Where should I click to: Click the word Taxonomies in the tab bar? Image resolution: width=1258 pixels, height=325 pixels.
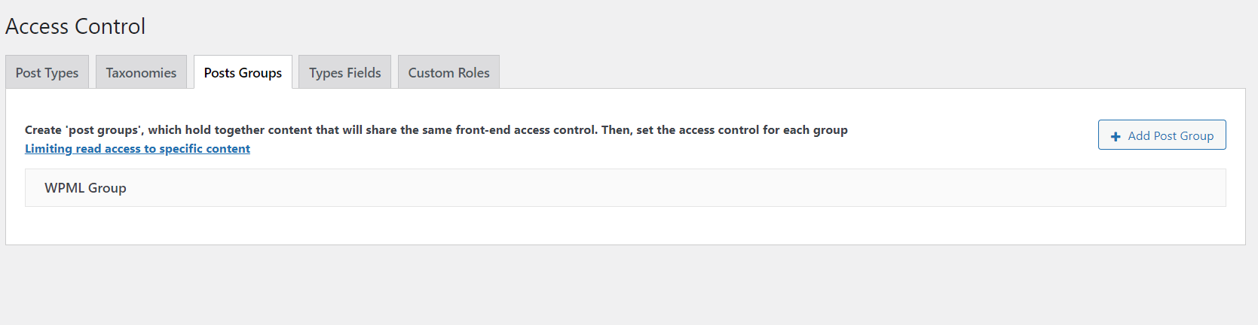click(x=141, y=73)
